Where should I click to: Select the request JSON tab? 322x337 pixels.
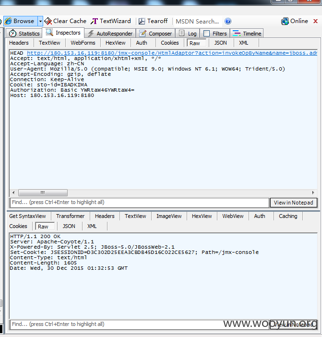(220, 43)
